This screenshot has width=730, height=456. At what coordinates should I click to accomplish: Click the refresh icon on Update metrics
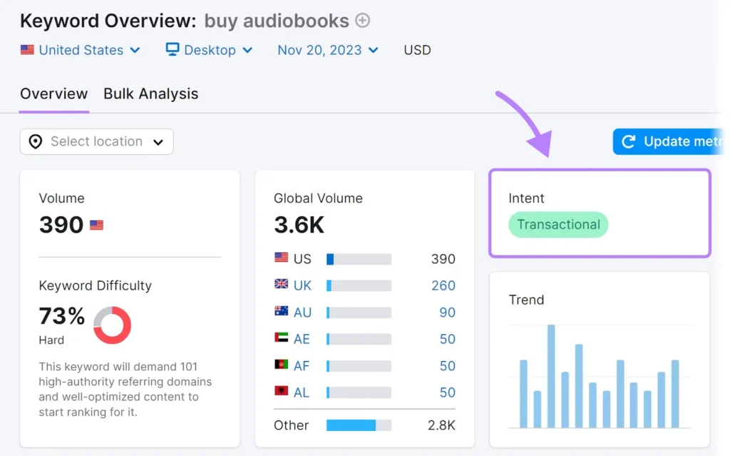[x=627, y=141]
